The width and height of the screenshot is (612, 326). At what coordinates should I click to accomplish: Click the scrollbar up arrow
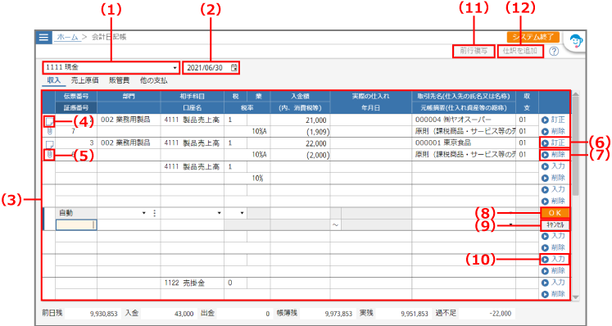pos(575,94)
